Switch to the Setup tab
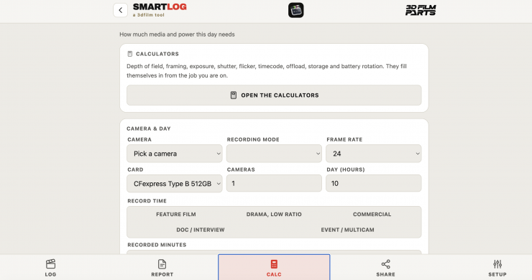 pyautogui.click(x=497, y=268)
